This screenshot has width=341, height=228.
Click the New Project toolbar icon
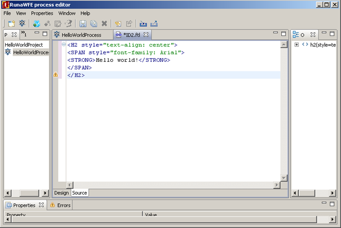click(12, 24)
